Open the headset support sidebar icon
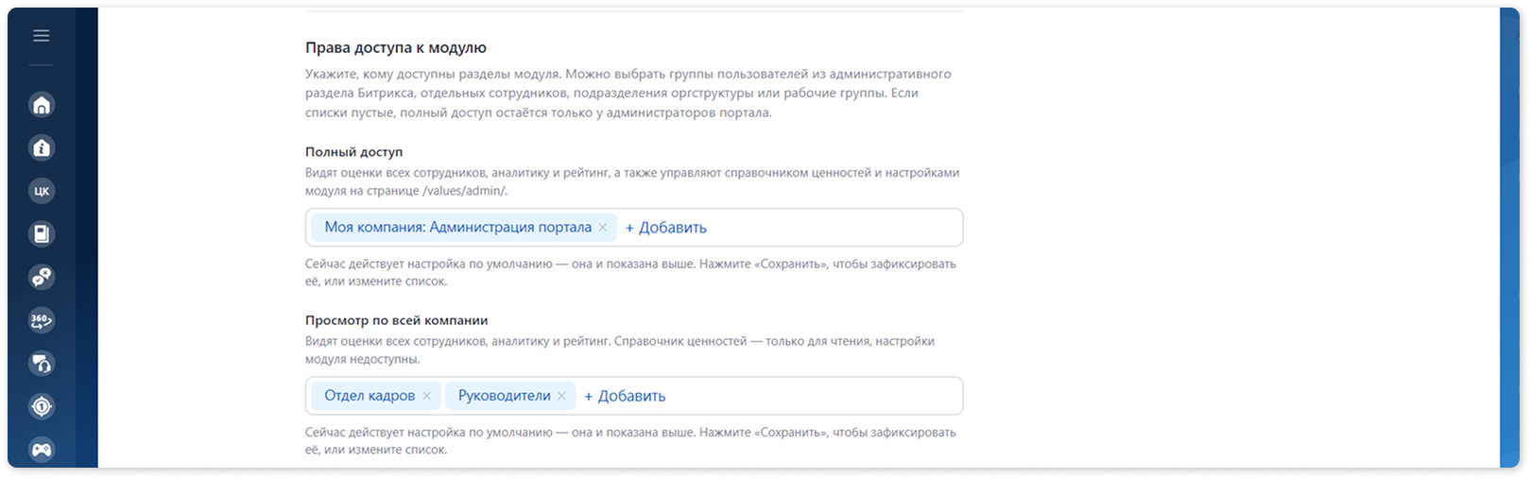Viewport: 1531px width, 479px height. click(42, 364)
